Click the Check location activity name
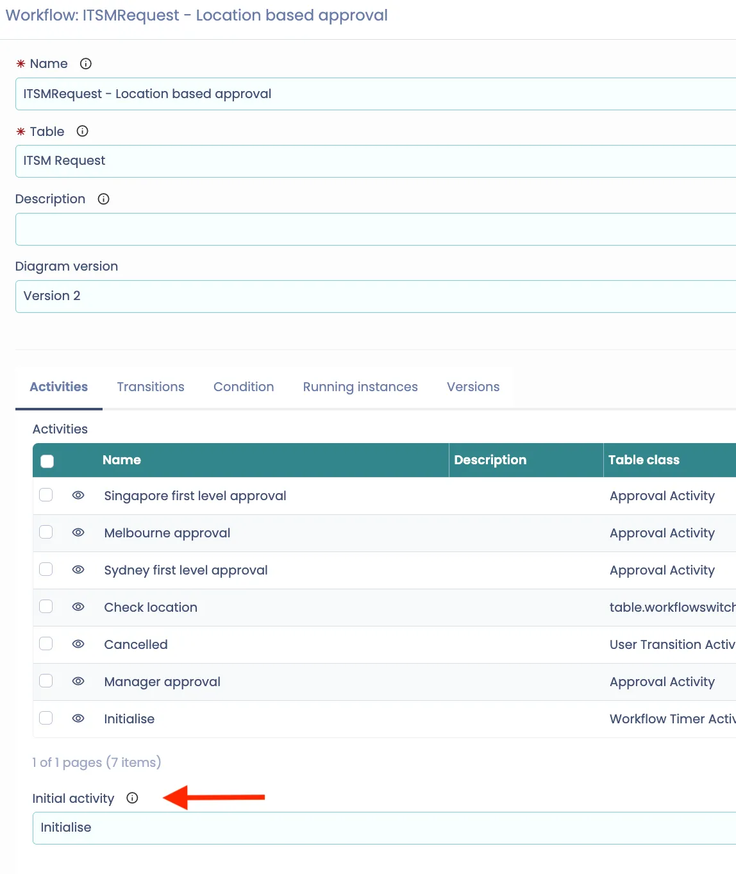This screenshot has width=736, height=874. pyautogui.click(x=151, y=607)
